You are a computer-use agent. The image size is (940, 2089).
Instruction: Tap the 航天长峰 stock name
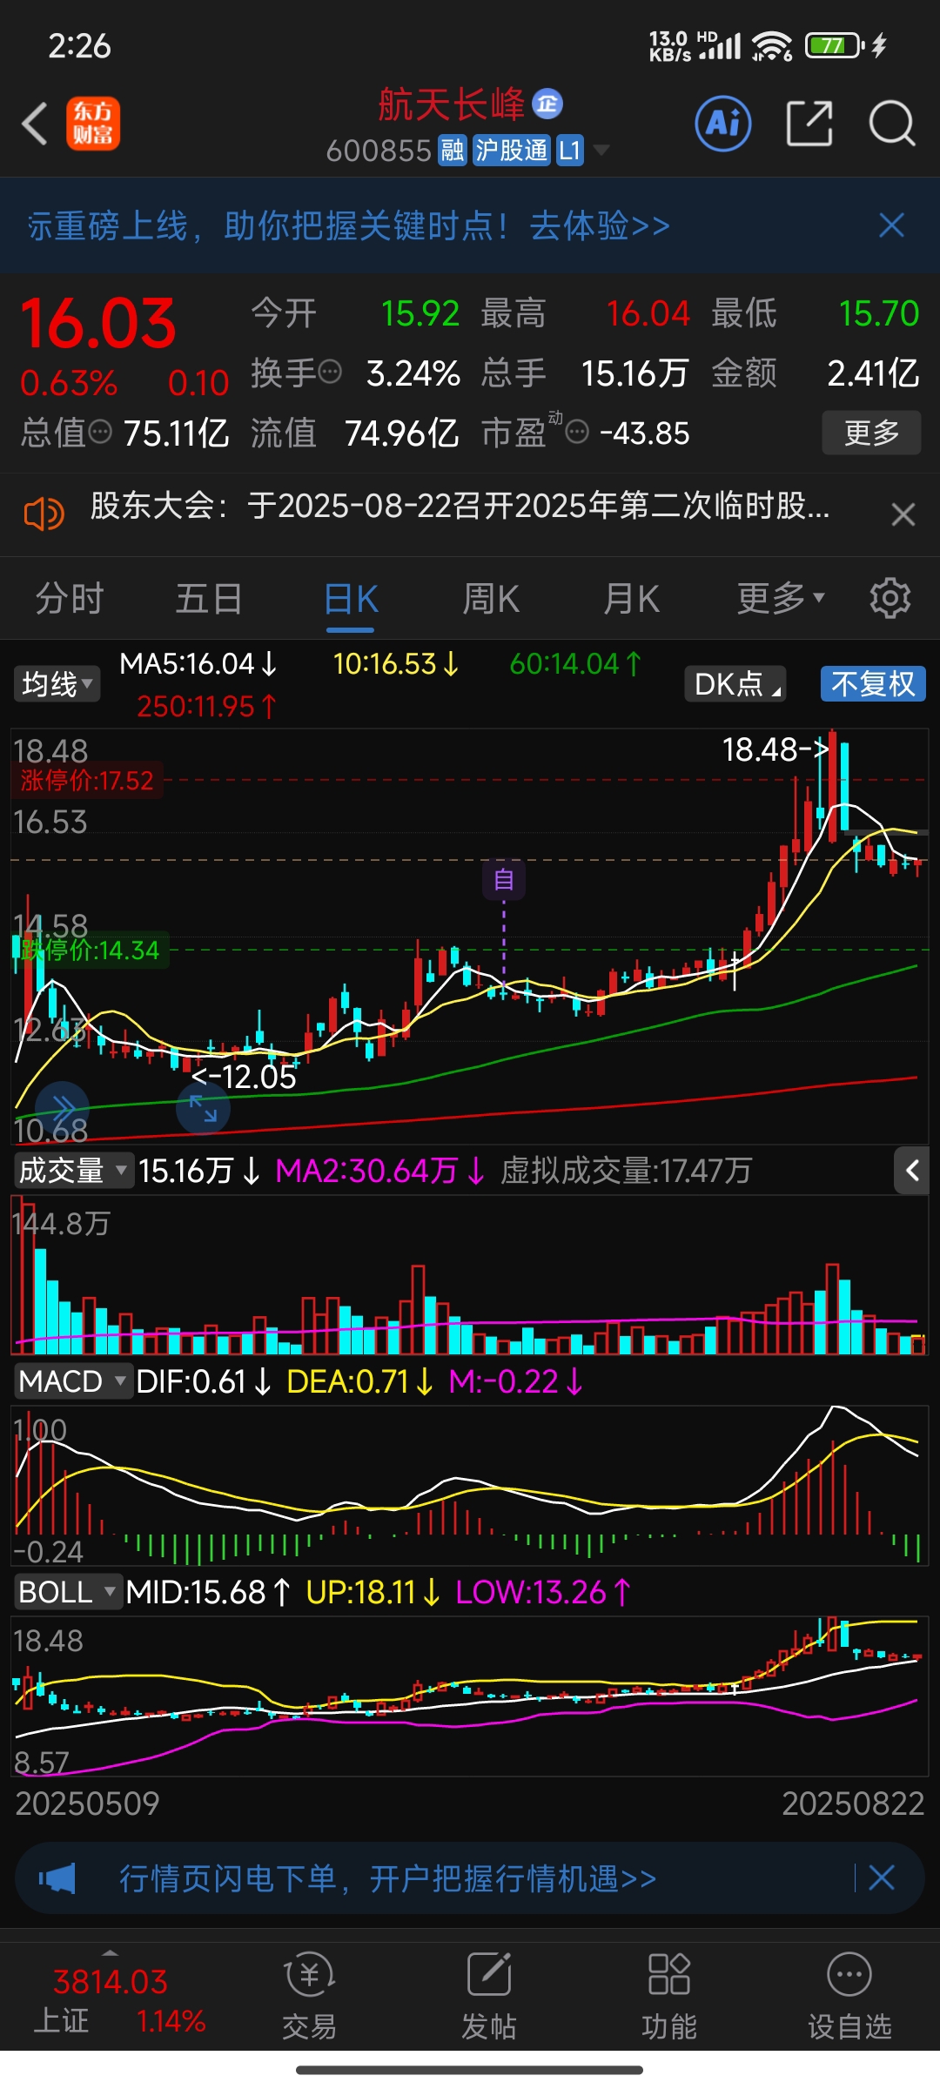[451, 104]
